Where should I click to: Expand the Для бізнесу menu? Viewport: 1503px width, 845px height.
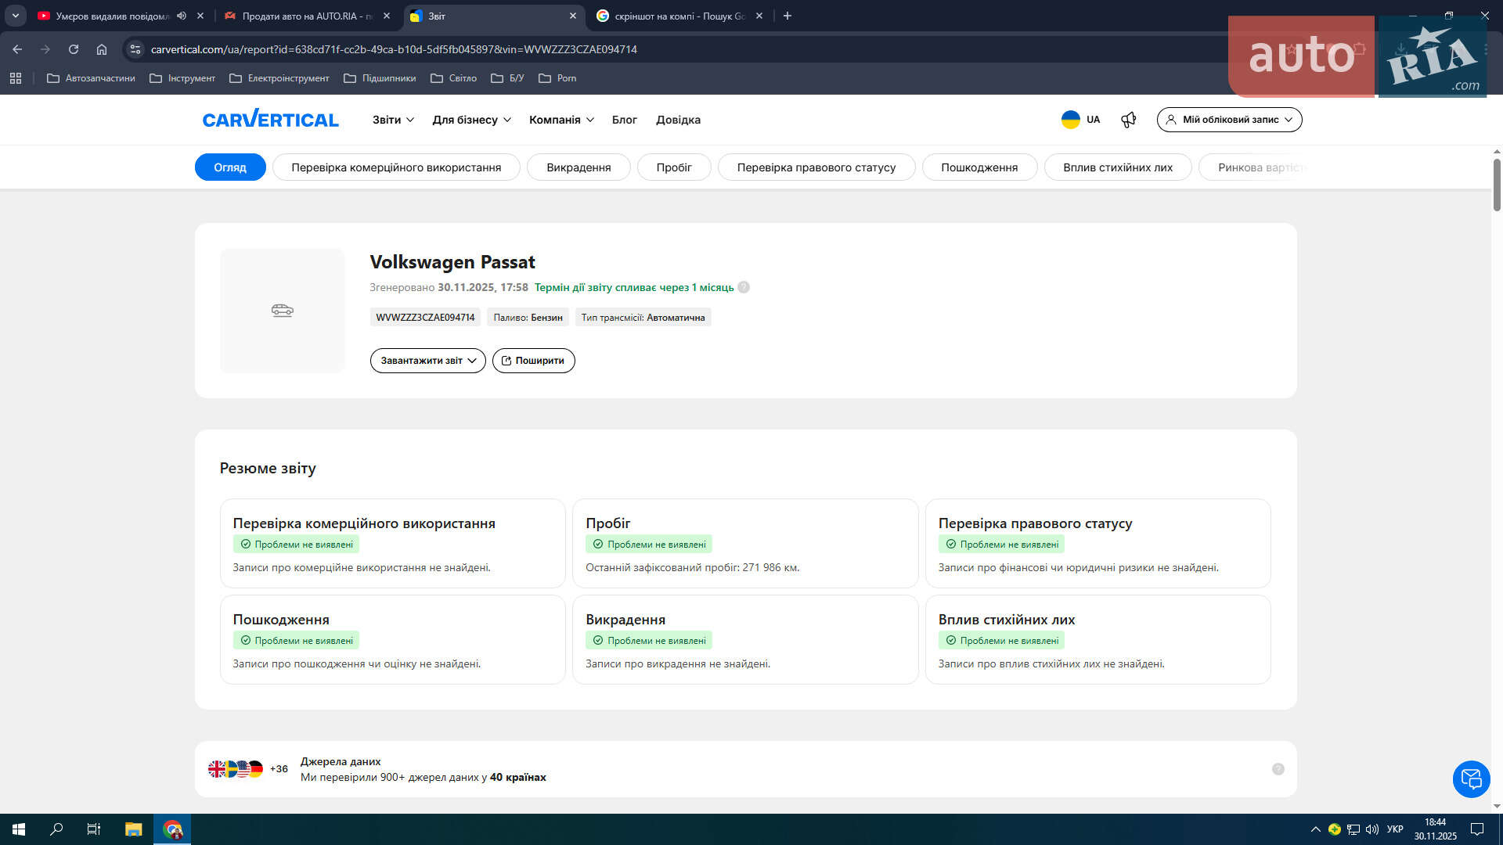coord(472,120)
